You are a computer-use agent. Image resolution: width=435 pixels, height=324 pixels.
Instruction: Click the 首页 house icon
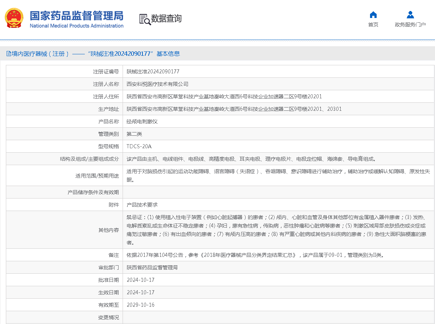click(x=373, y=15)
